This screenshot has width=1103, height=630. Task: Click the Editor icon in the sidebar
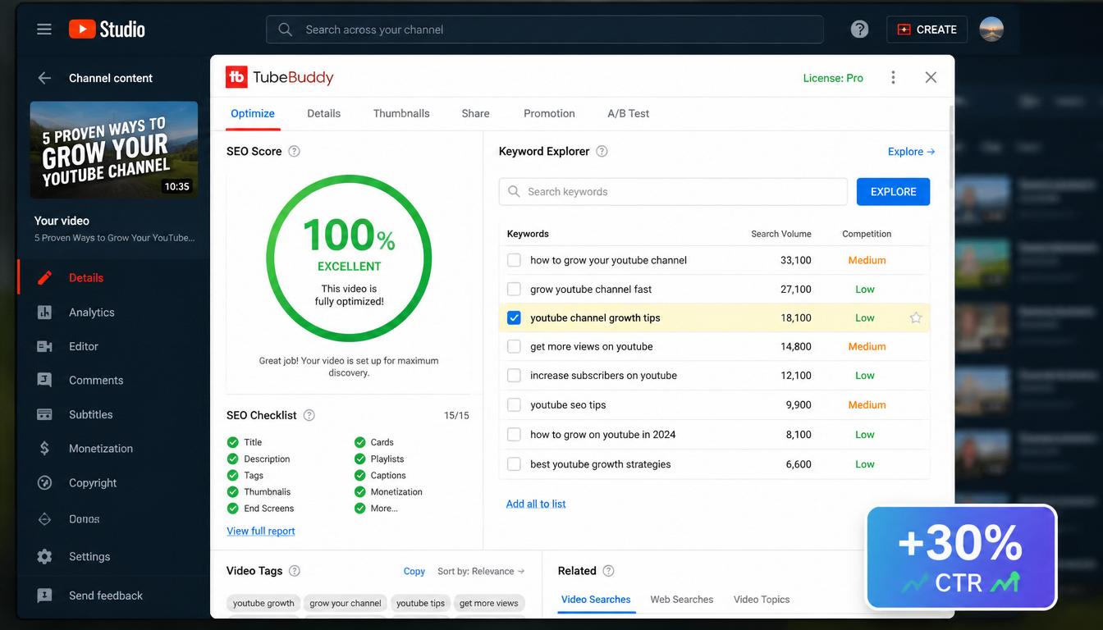click(45, 346)
